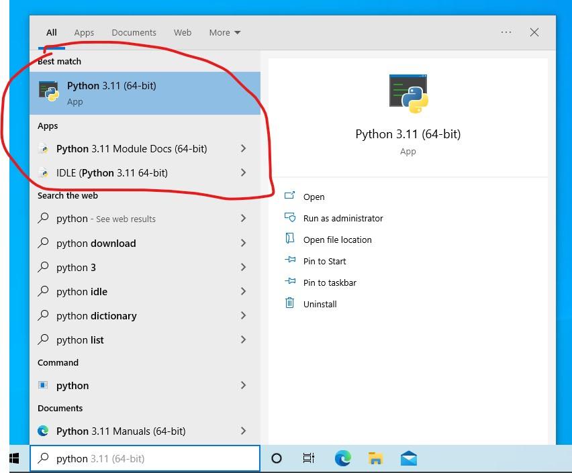Viewport: 572px width, 473px height.
Task: Select the python download suggestion text
Action: 96,244
